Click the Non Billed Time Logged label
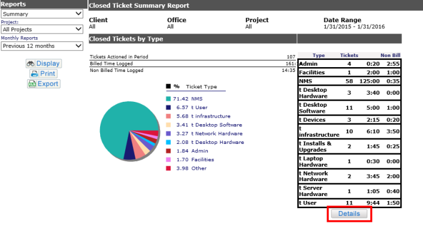Viewport: 423px width, 226px height. (x=117, y=70)
